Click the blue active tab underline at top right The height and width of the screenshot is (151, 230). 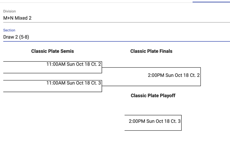point(211,2)
